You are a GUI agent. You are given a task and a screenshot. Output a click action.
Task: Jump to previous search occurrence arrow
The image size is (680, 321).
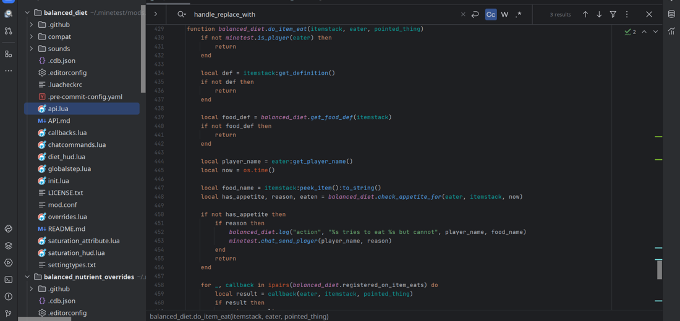point(585,14)
